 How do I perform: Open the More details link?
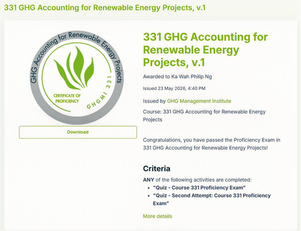(x=158, y=216)
